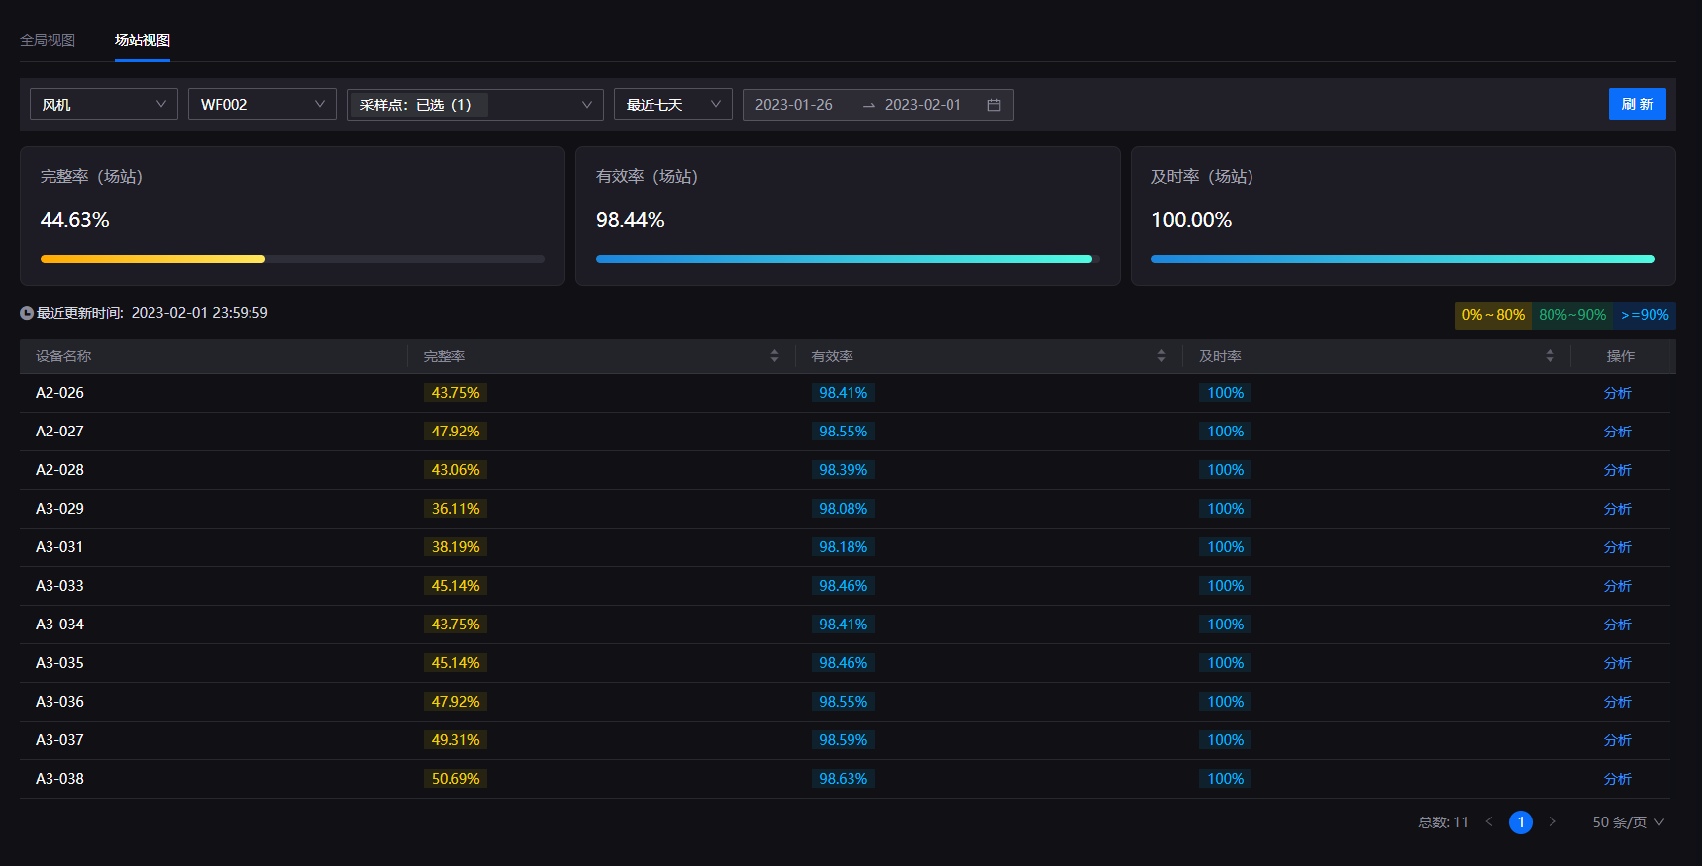The width and height of the screenshot is (1702, 866).
Task: Click the calendar icon in date range
Action: (x=993, y=105)
